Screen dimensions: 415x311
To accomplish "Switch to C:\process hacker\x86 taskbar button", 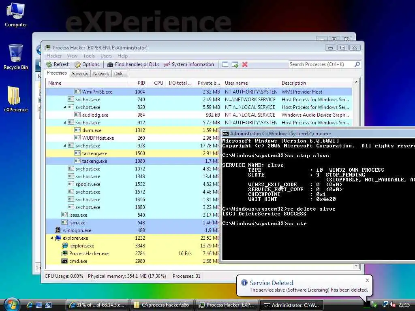I will click(162, 305).
